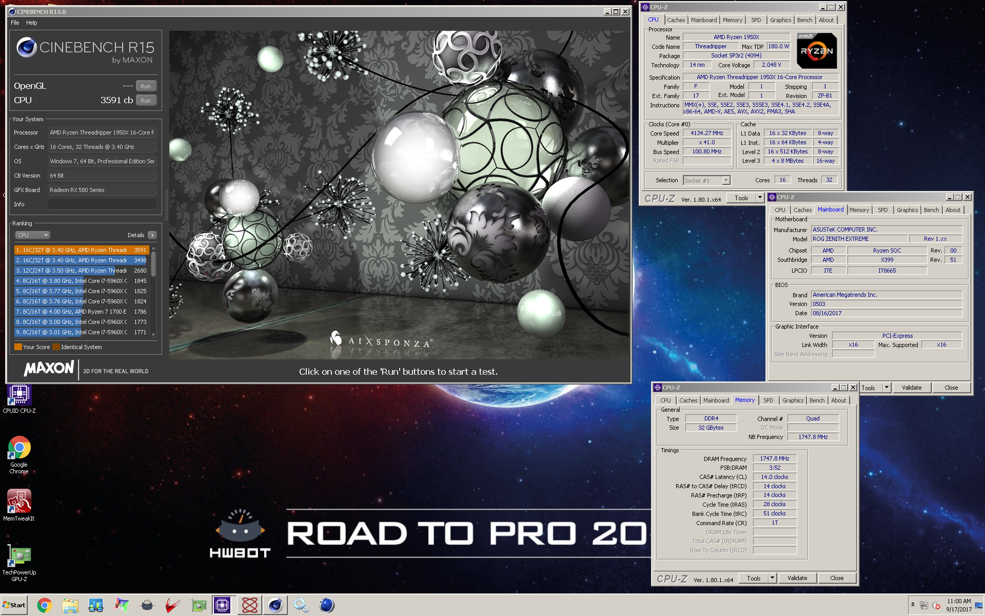Click Tools button in top CPU-Z window
Screen dimensions: 985x616
(x=742, y=198)
